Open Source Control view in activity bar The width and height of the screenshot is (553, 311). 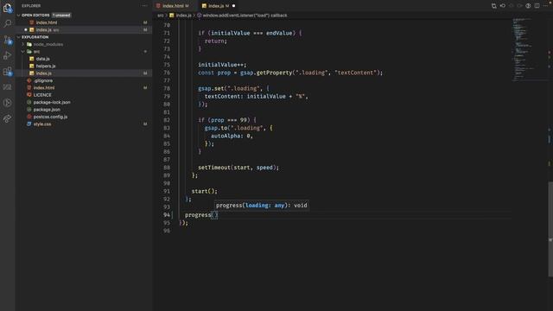[8, 40]
